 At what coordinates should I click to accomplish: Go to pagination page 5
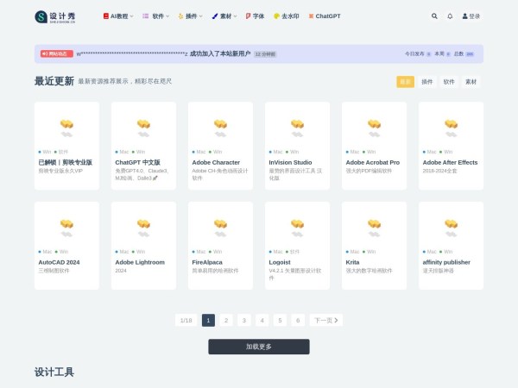(280, 320)
